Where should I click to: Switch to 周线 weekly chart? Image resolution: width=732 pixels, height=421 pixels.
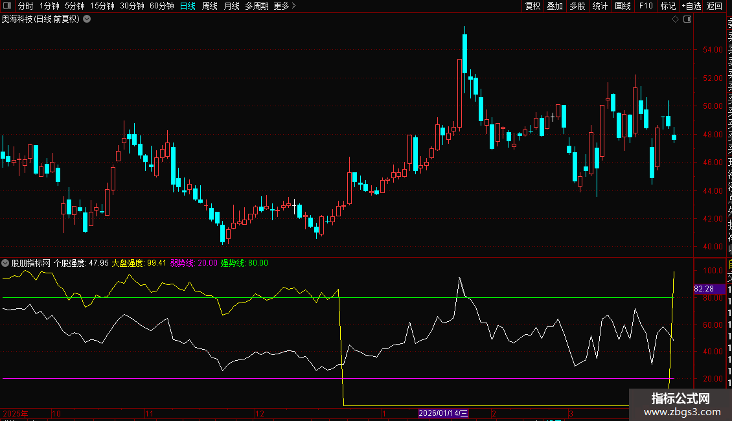click(210, 6)
